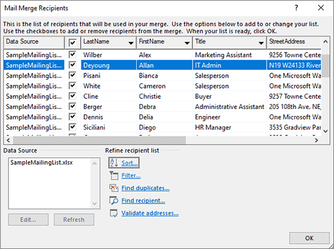
Task: Select the 3535 Gradview address cell
Action: coord(294,127)
